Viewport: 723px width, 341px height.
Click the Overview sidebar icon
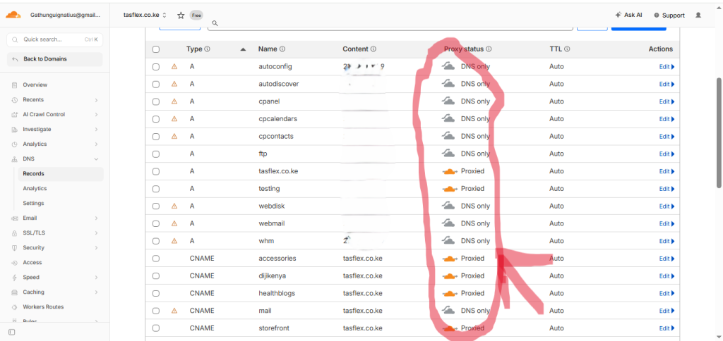[x=14, y=85]
